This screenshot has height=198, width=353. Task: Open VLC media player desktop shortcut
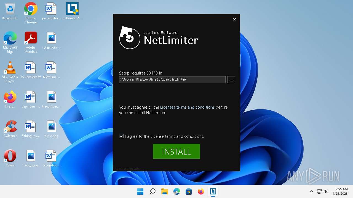click(x=10, y=72)
